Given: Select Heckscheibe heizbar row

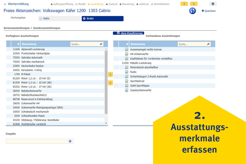Looking at the screenshot, I should tap(55, 66).
